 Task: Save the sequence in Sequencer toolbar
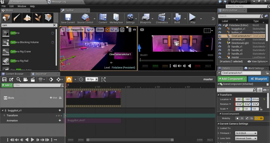click(x=4, y=79)
